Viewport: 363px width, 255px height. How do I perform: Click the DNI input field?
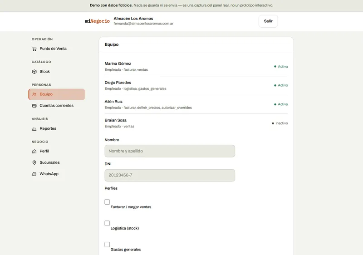(170, 175)
